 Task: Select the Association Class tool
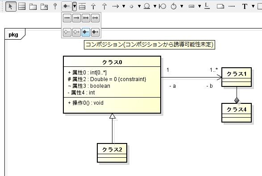point(82,6)
